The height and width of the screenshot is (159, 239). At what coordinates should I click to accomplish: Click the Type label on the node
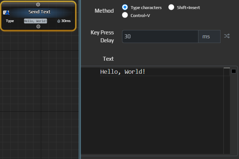tap(10, 21)
